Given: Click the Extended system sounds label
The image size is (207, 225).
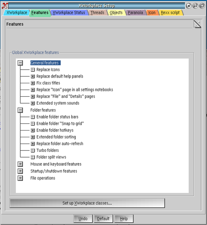Looking at the screenshot, I should (x=58, y=103).
